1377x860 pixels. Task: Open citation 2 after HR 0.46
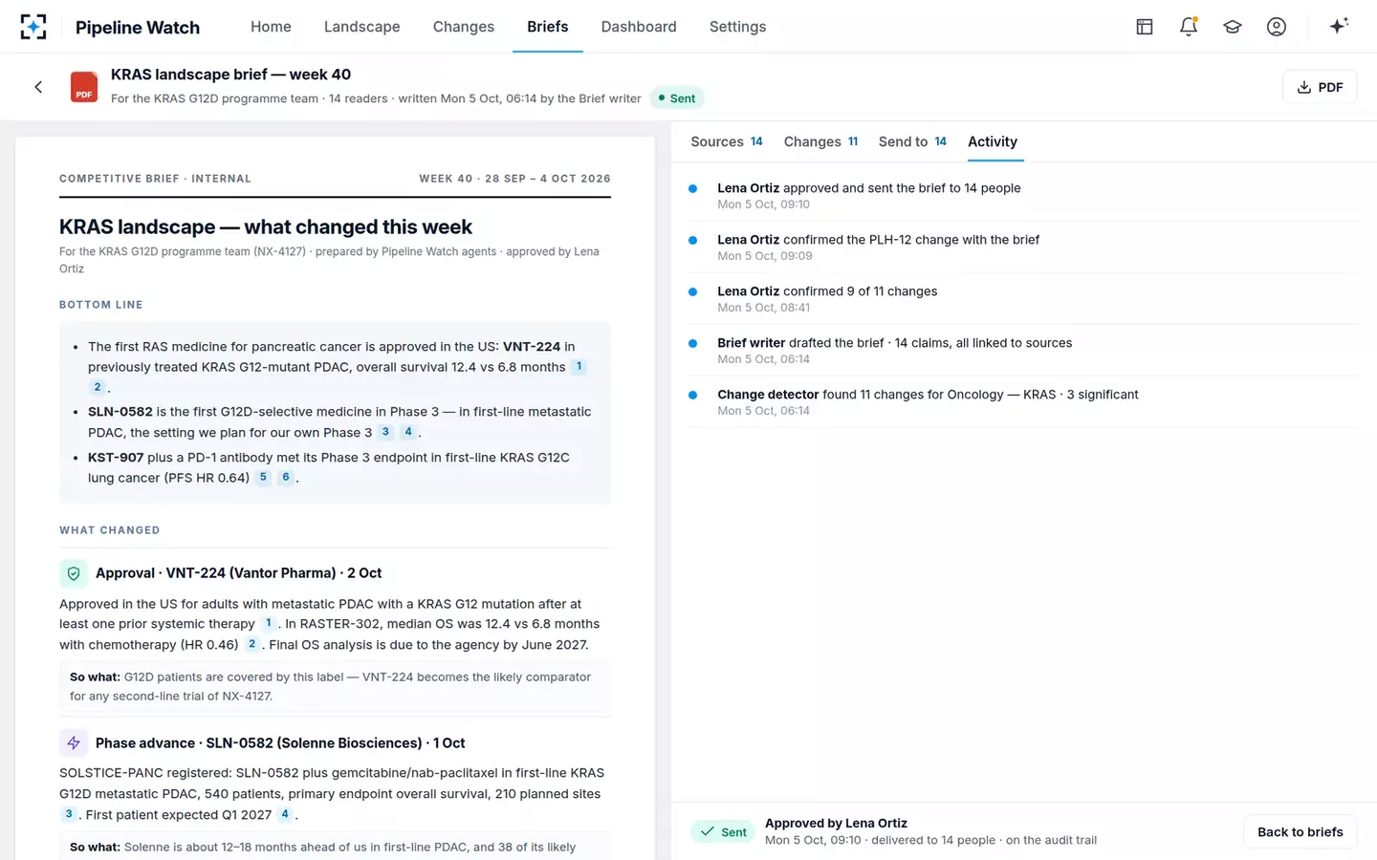tap(251, 645)
